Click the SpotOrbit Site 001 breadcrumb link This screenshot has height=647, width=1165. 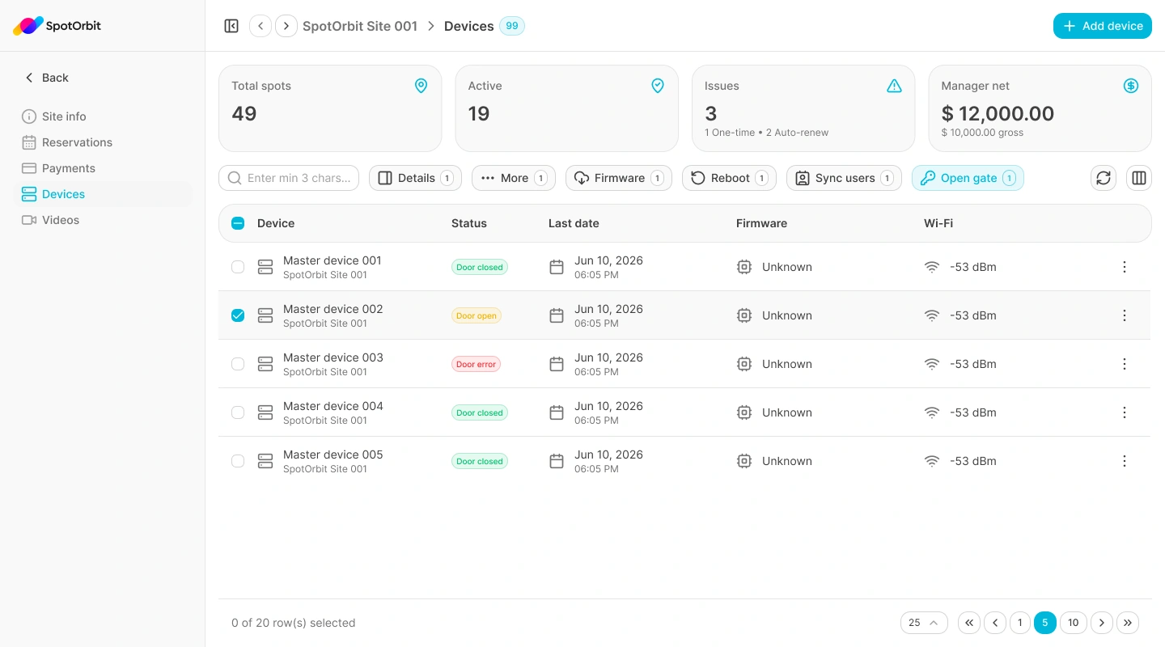coord(360,26)
